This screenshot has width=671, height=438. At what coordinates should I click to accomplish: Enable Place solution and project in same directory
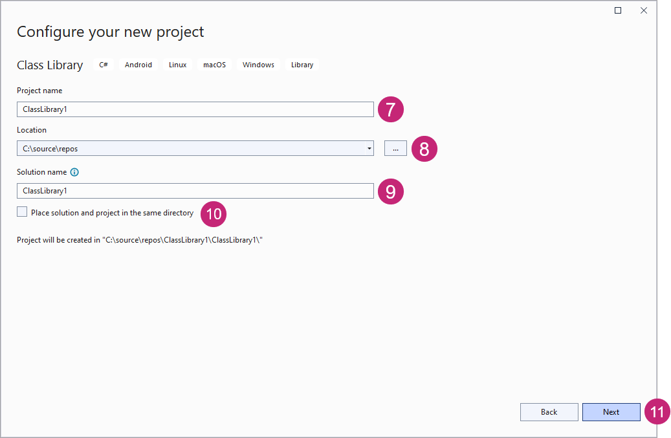click(x=23, y=212)
